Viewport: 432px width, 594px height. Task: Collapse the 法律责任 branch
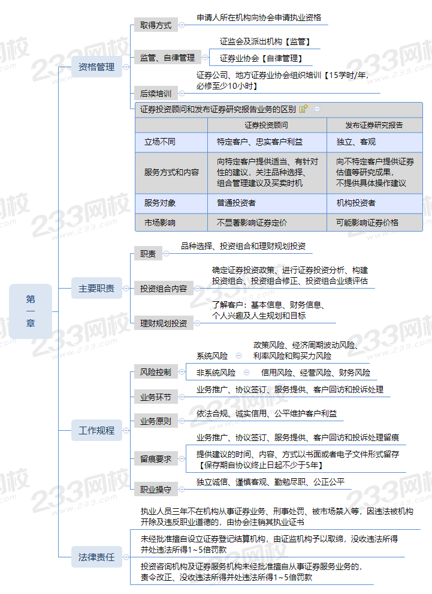(126, 557)
